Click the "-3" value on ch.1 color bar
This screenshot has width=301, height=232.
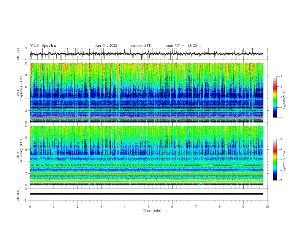click(x=280, y=76)
